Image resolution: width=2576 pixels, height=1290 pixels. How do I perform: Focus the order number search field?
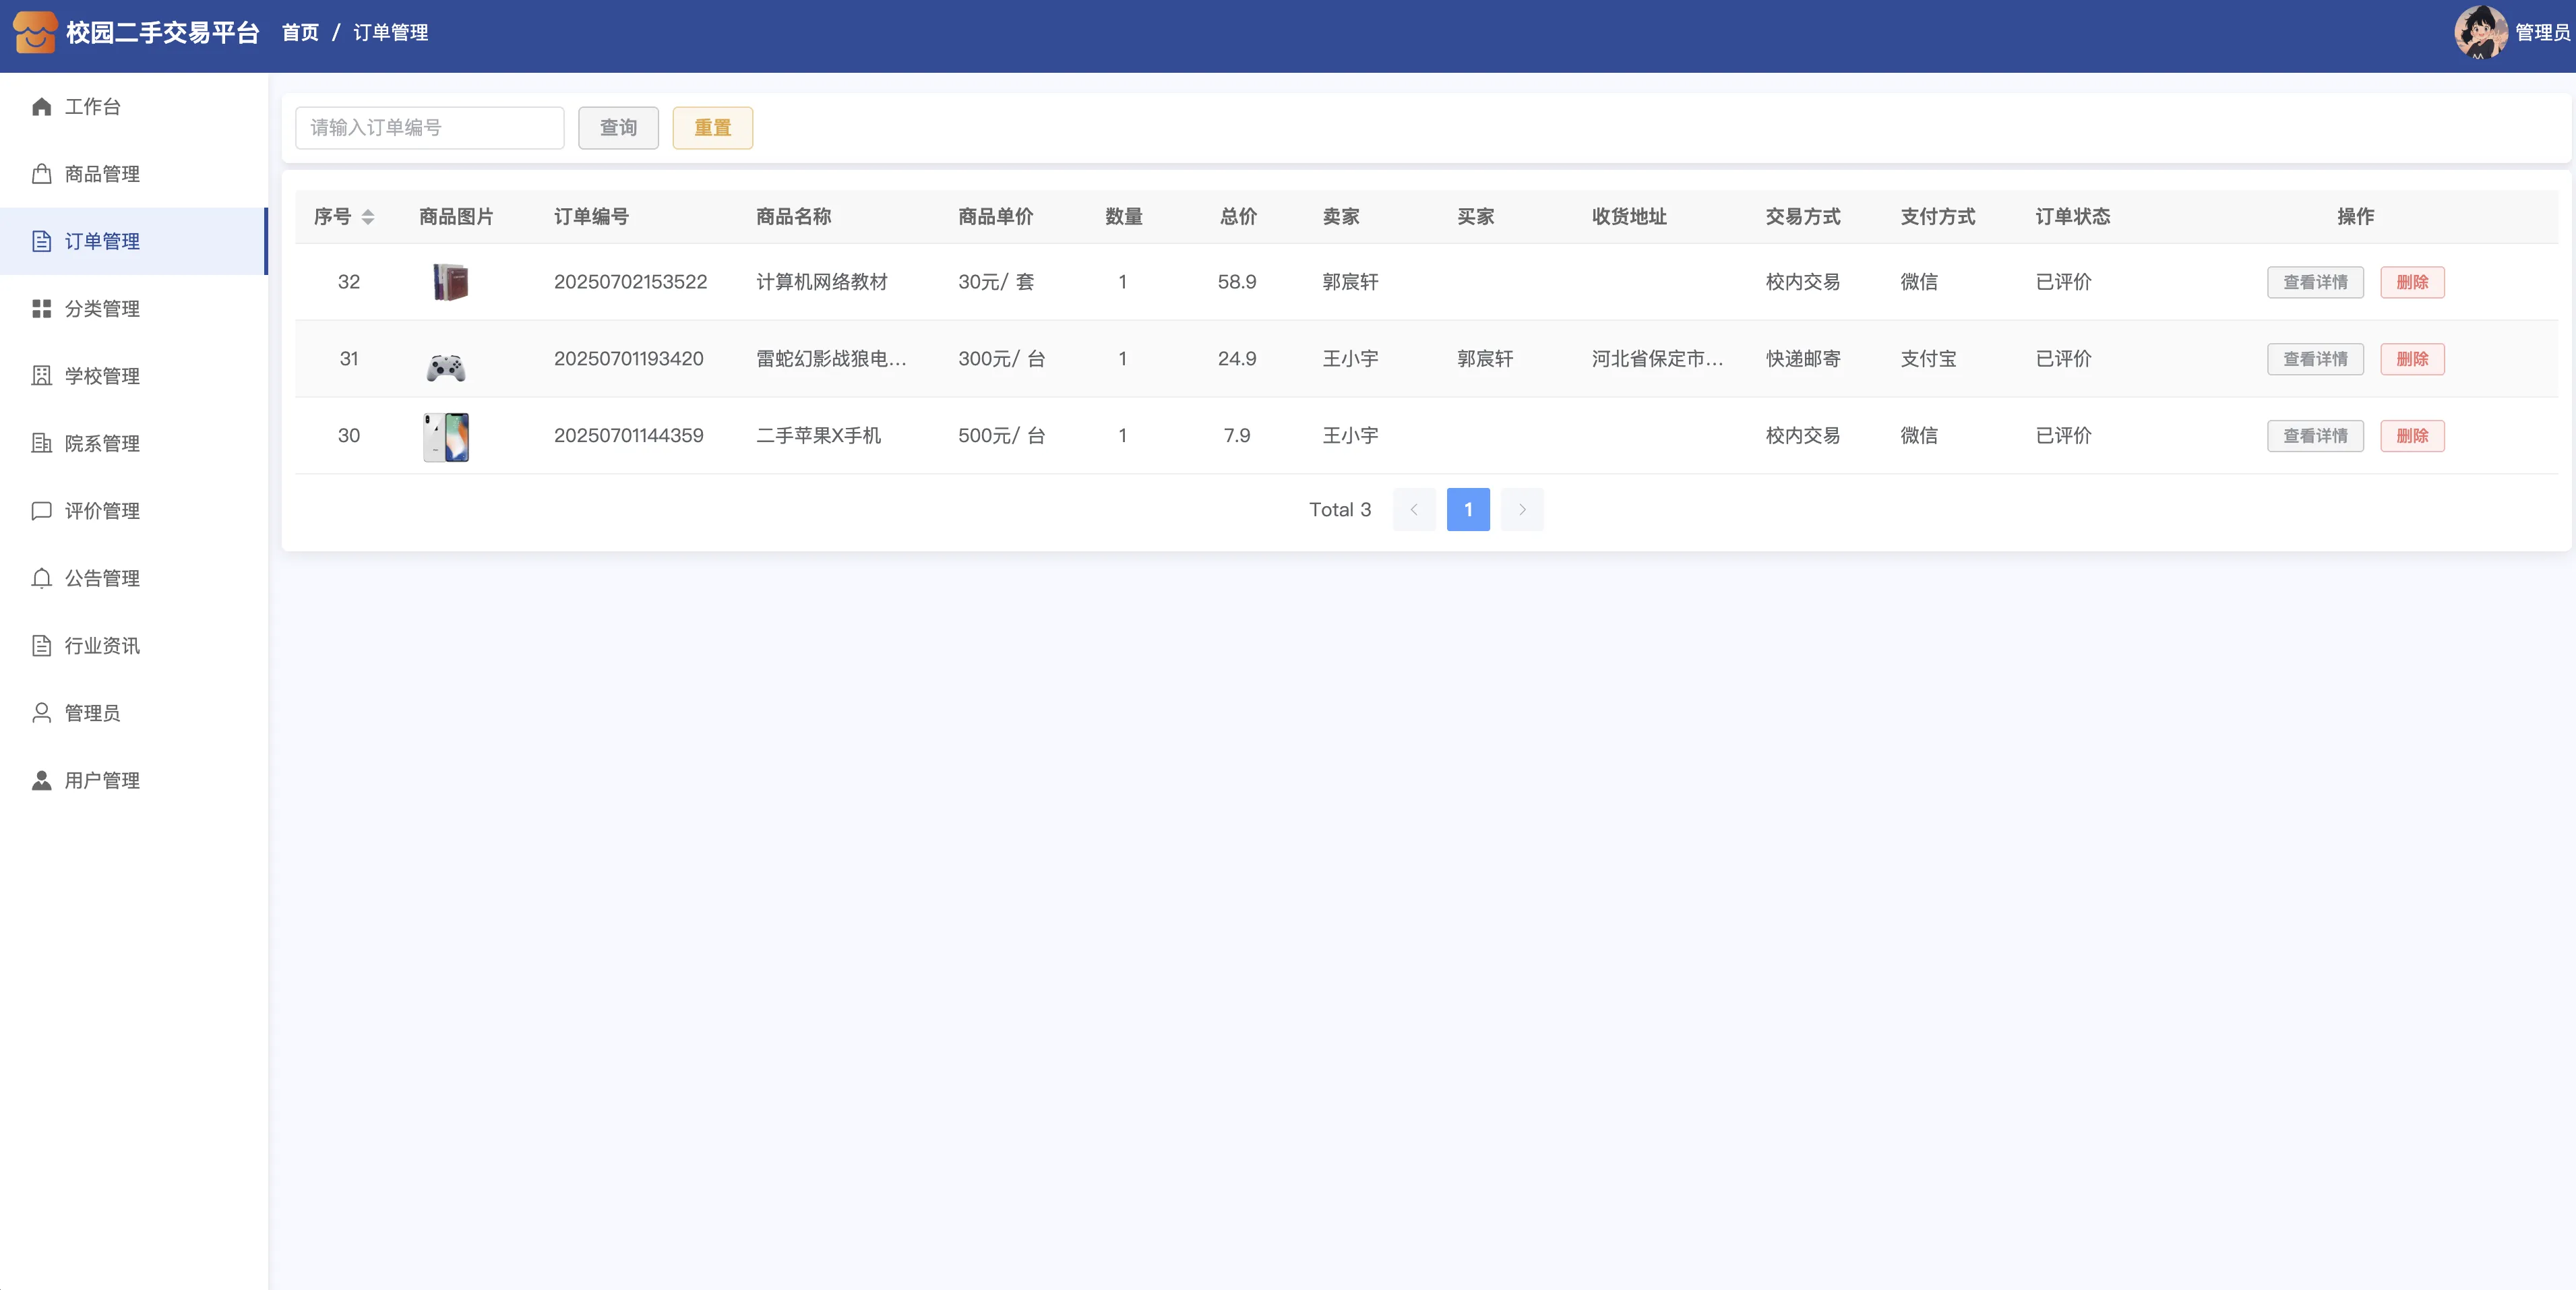pos(429,128)
